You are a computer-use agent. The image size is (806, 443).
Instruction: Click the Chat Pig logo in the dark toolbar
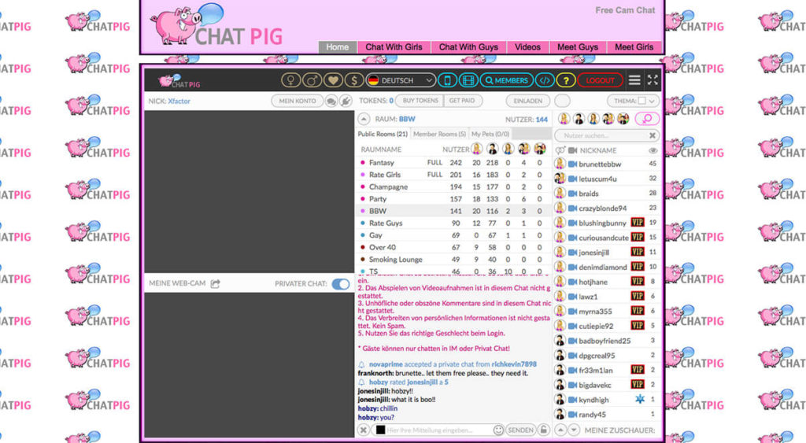coord(179,81)
